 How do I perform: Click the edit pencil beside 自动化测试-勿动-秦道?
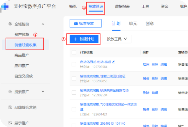(x=114, y=62)
